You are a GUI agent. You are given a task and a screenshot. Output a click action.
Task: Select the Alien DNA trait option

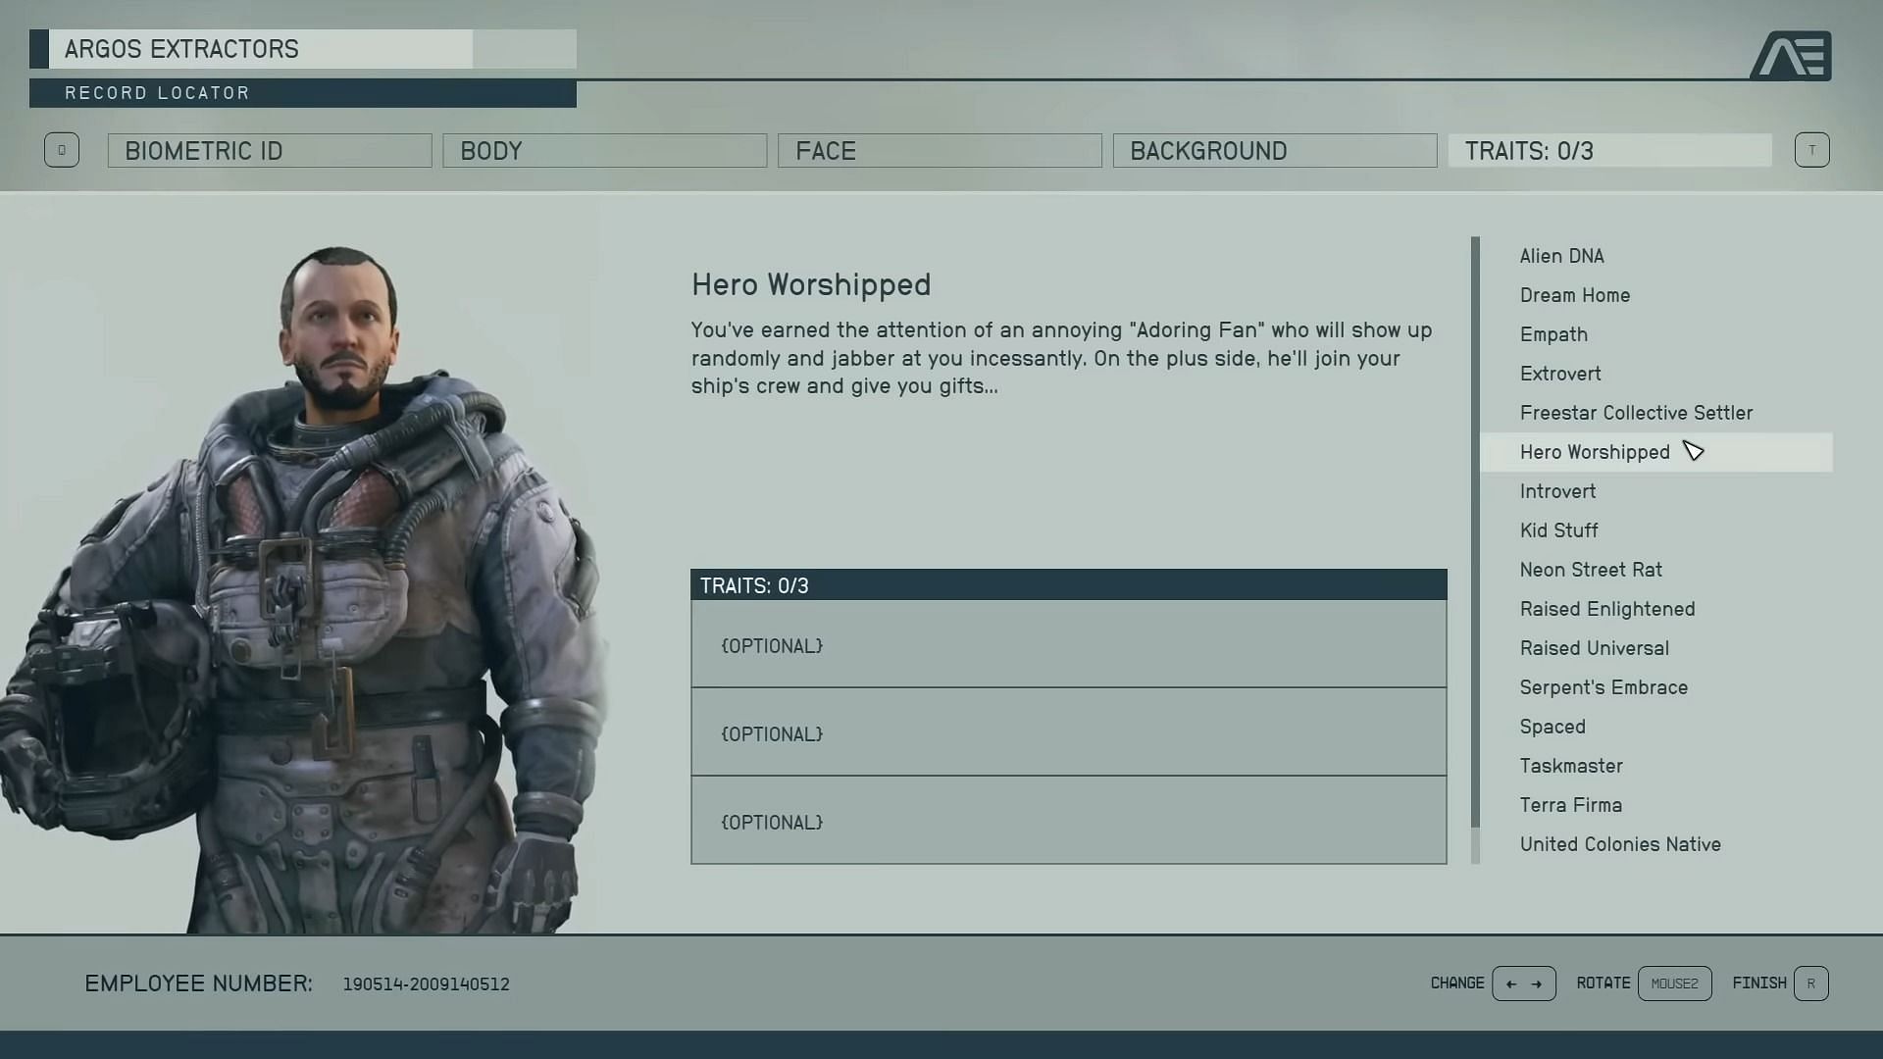click(1562, 255)
